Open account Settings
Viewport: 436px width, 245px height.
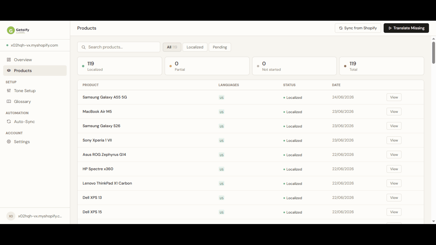[35, 142]
